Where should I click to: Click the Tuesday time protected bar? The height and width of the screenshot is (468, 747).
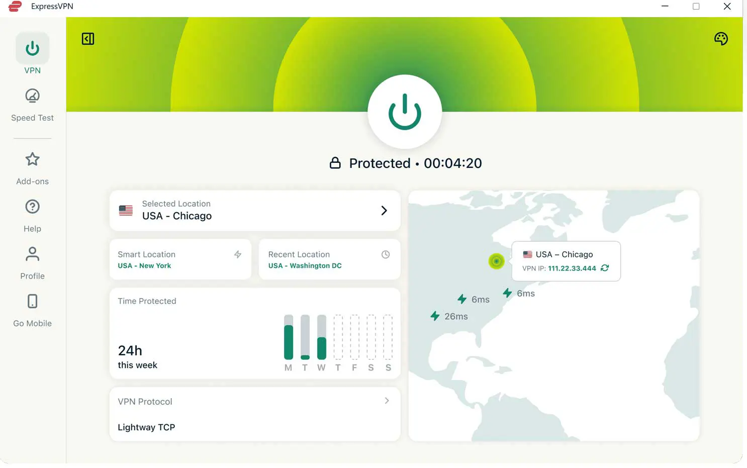(305, 337)
